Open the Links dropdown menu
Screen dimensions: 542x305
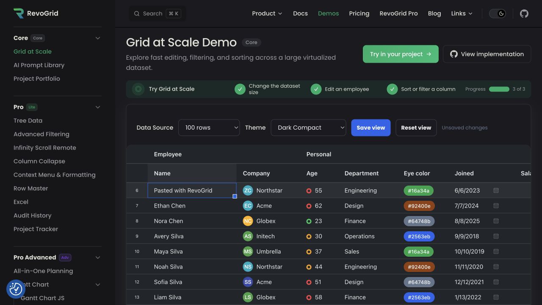[x=462, y=14]
